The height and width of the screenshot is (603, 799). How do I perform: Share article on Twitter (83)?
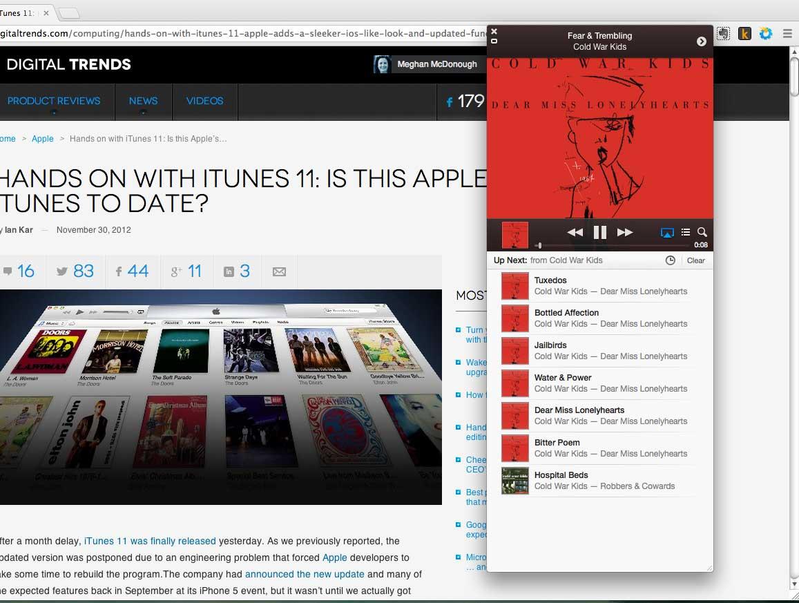point(75,271)
